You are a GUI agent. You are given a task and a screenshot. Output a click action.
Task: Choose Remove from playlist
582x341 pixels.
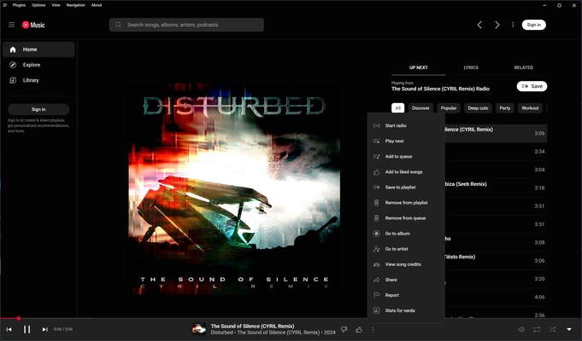[x=406, y=203]
